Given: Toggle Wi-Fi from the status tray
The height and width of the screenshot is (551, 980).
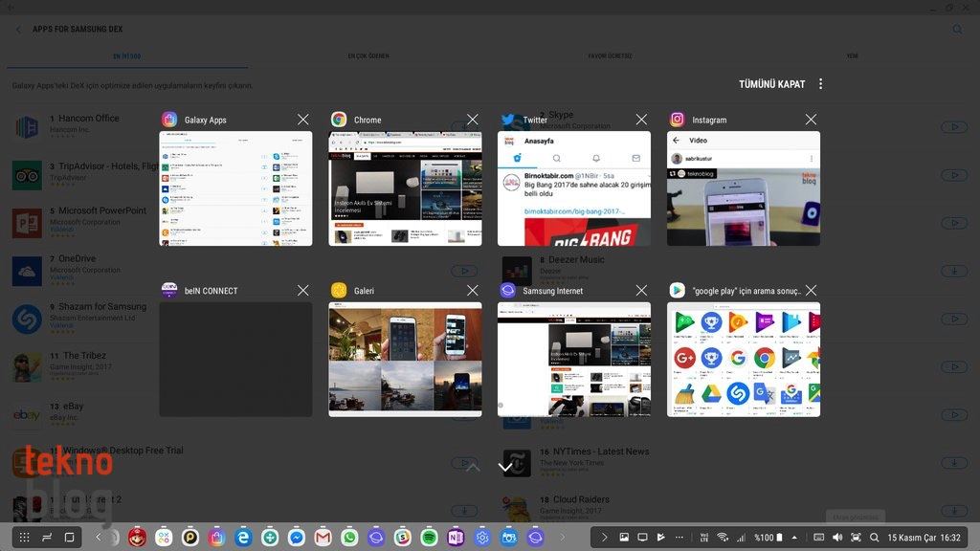Looking at the screenshot, I should (x=723, y=538).
